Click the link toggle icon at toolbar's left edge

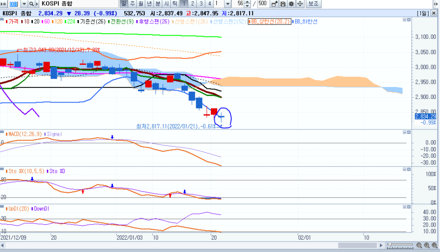tap(4, 4)
